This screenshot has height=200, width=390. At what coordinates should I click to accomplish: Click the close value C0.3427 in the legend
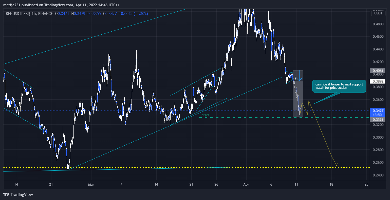point(110,13)
